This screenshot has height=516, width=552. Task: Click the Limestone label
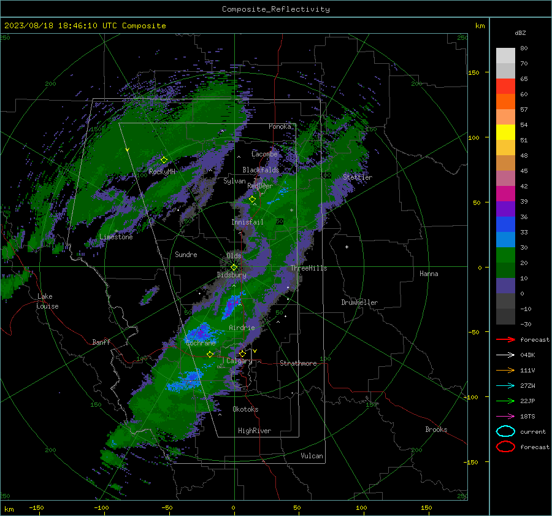click(x=116, y=237)
